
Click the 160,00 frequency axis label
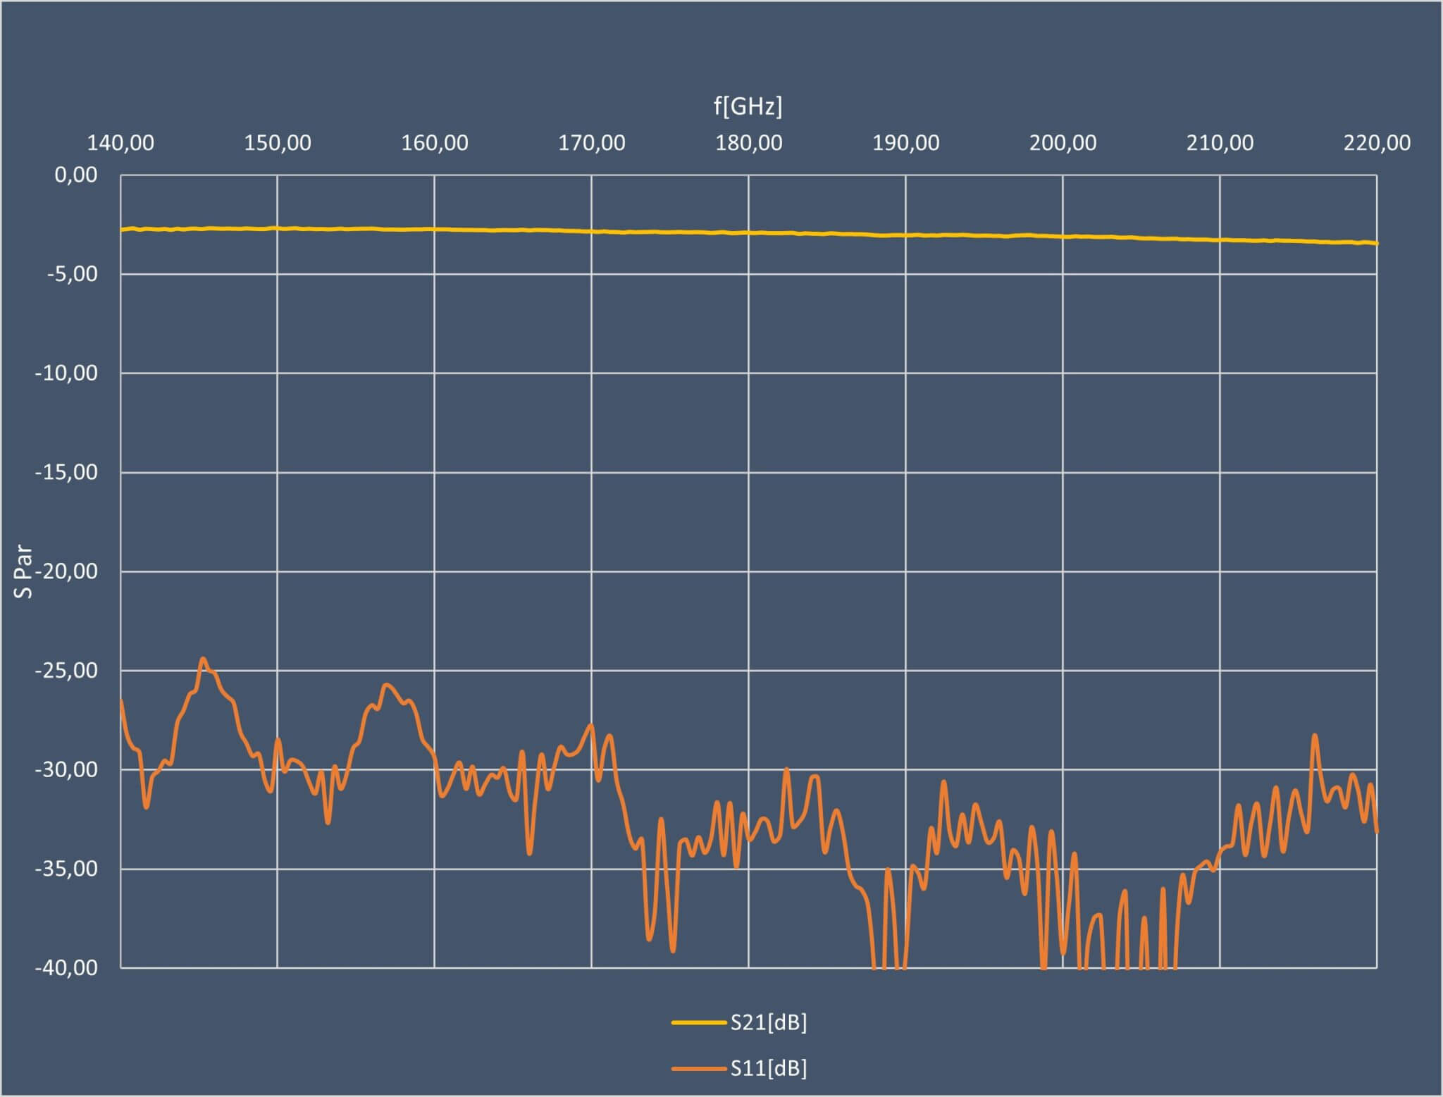point(435,143)
